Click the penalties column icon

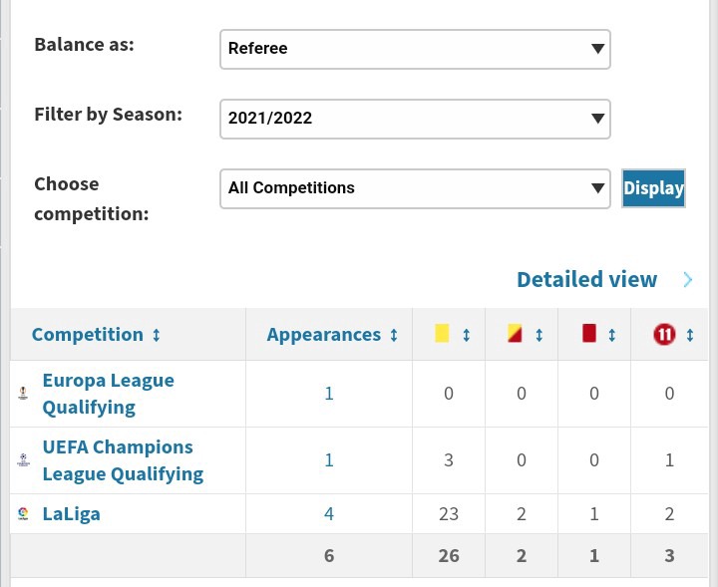[664, 335]
